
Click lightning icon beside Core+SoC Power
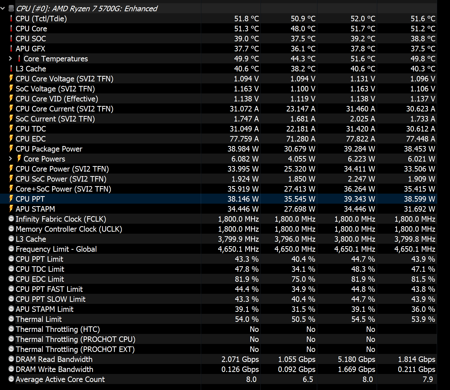(x=11, y=189)
